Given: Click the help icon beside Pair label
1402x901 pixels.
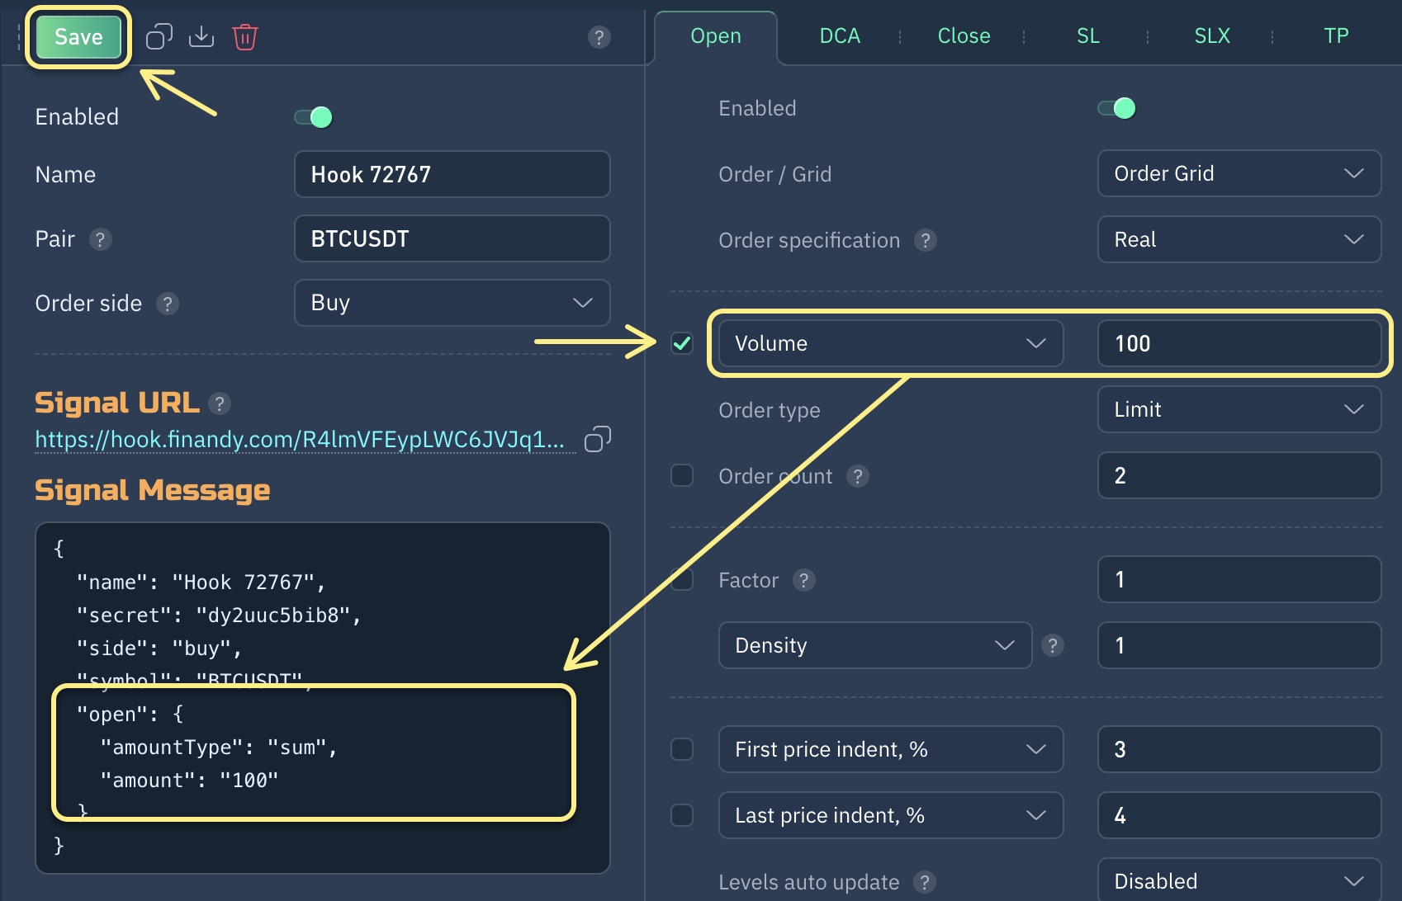Looking at the screenshot, I should pos(100,239).
